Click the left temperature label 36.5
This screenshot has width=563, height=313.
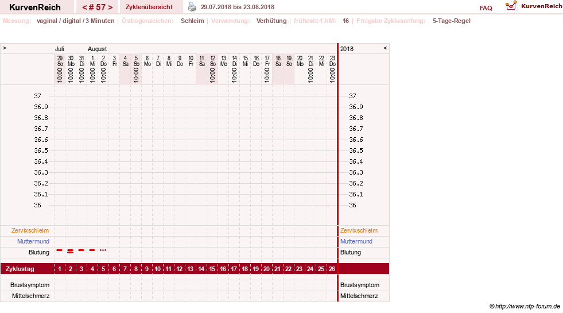point(41,150)
